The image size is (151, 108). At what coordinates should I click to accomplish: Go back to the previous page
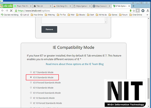click(x=2, y=11)
